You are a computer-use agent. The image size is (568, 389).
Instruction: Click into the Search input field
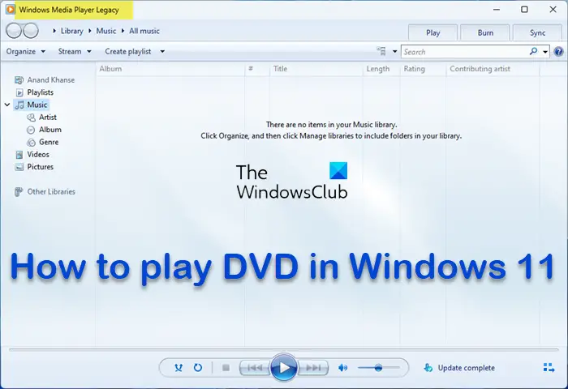[466, 52]
